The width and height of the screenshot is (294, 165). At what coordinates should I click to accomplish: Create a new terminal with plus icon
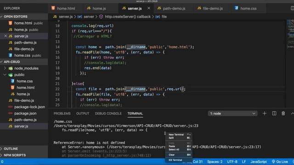coord(265,113)
